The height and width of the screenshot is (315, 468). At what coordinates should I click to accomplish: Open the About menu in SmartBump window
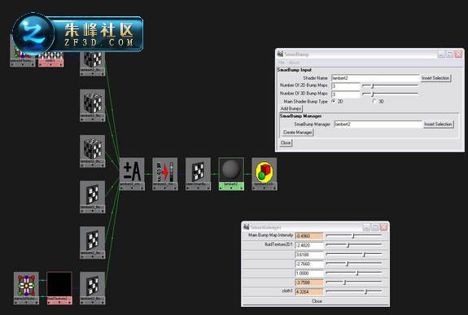(x=294, y=63)
